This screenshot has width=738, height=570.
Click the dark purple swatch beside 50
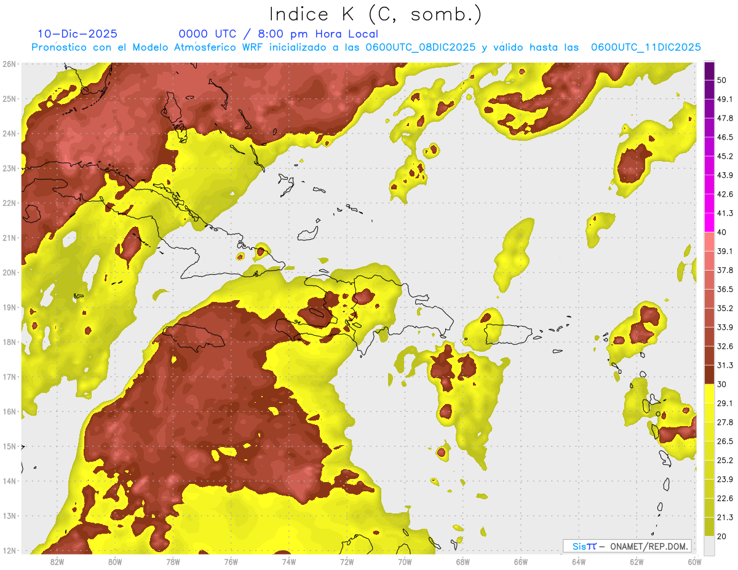pyautogui.click(x=709, y=71)
